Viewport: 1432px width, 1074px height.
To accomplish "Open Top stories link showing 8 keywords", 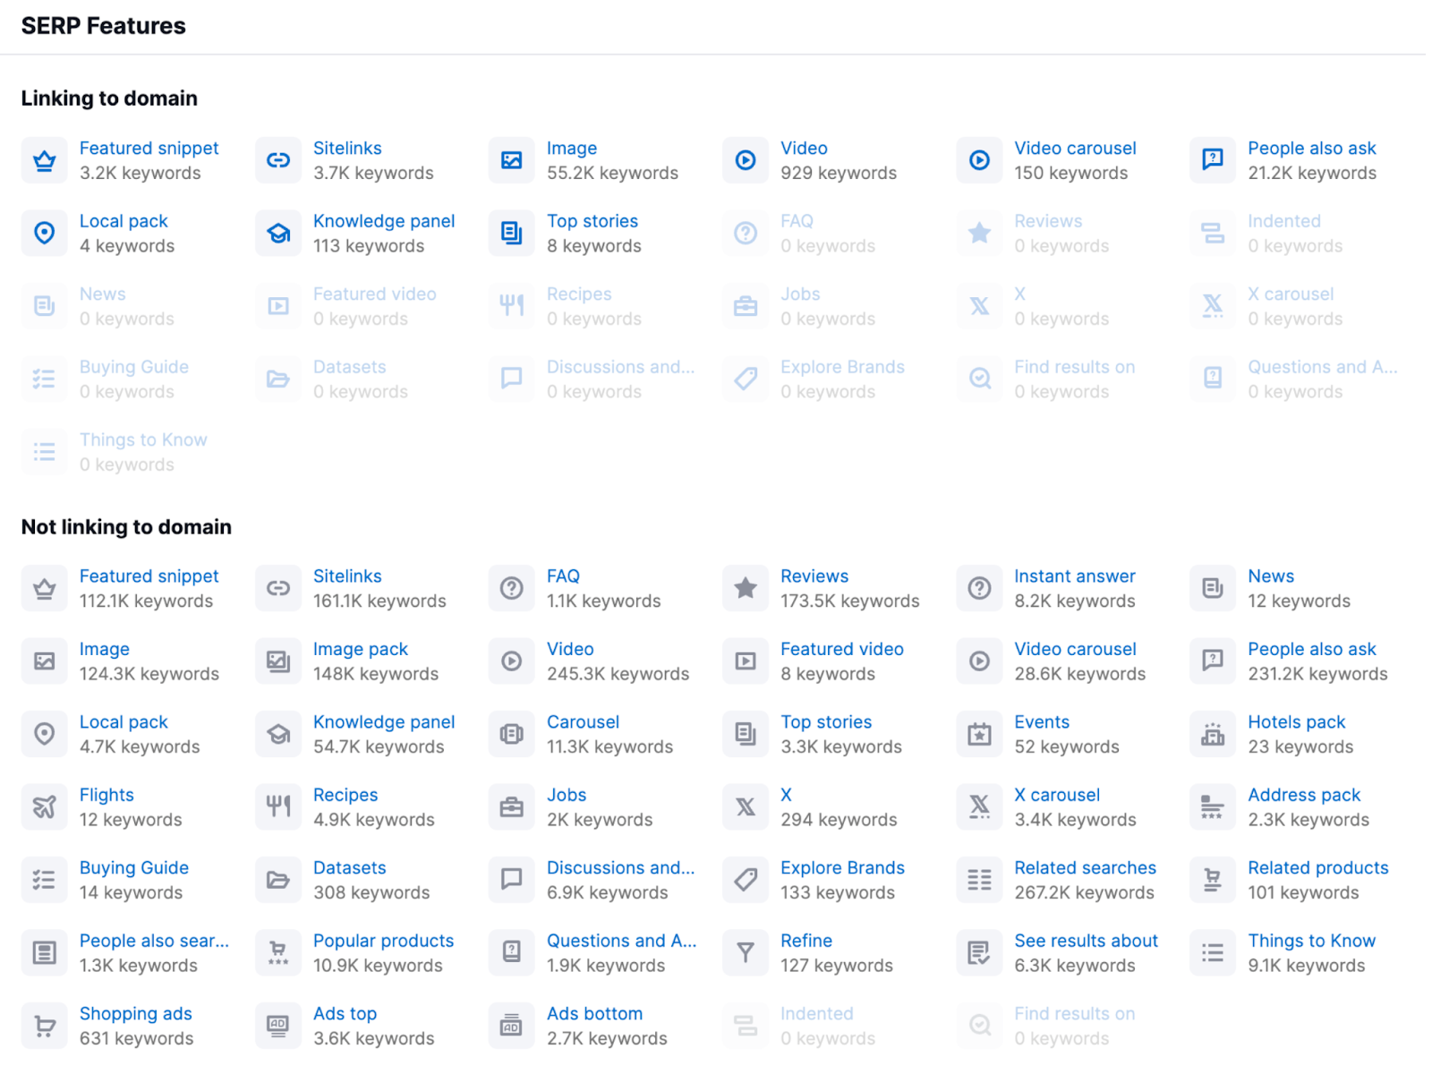I will tap(592, 221).
